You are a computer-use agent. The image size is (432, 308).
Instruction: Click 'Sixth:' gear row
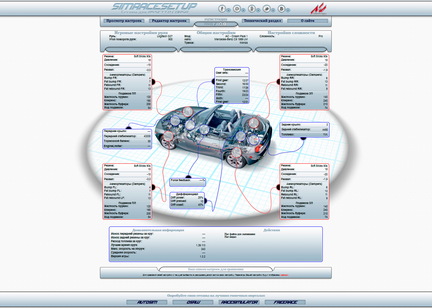[x=232, y=98]
